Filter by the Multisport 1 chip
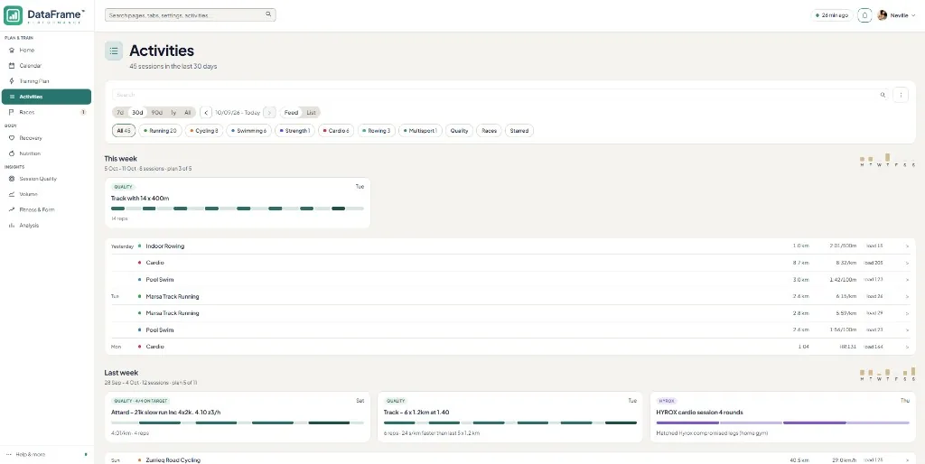 point(420,131)
